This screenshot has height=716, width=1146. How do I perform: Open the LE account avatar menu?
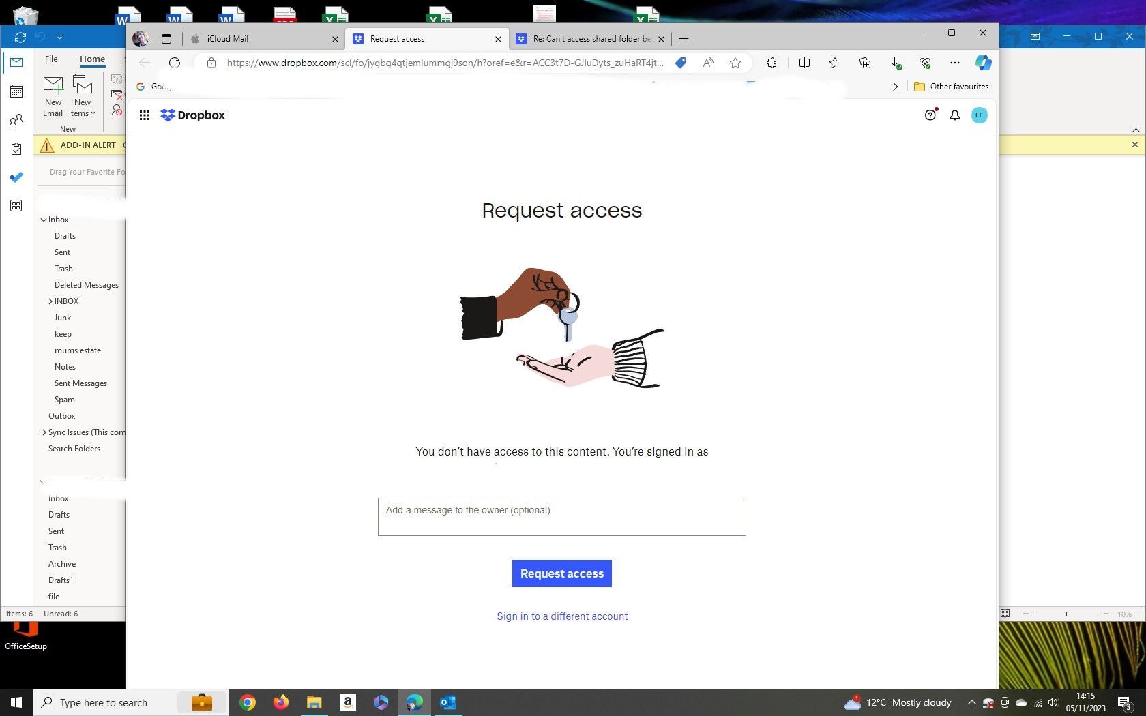[979, 115]
